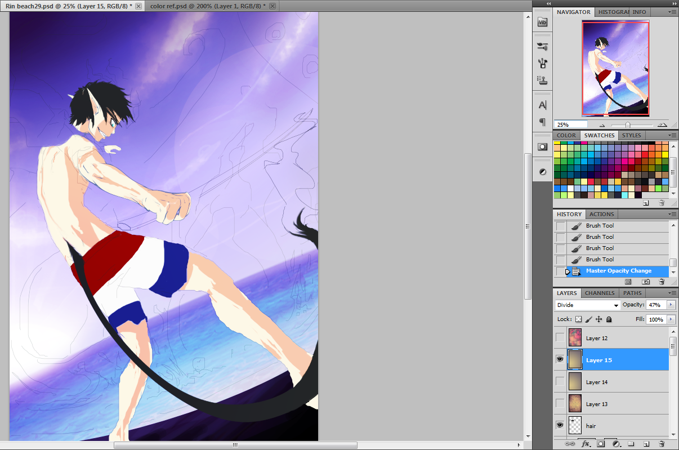Lock image pixels with brush icon

[x=588, y=319]
